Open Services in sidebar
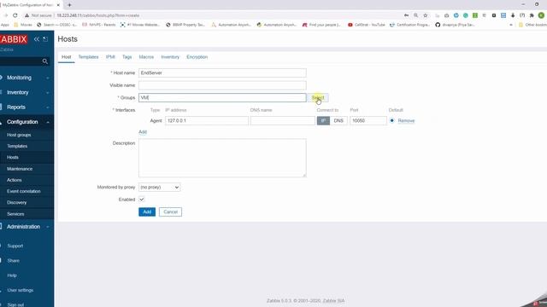 15,214
